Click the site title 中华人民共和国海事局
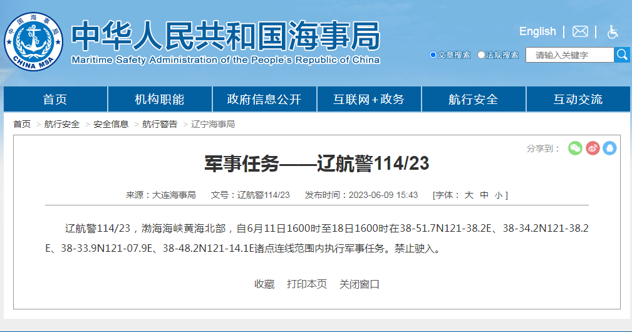 click(x=225, y=36)
